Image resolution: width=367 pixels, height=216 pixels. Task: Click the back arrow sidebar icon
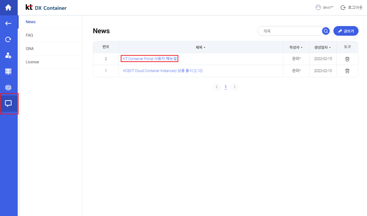coord(8,23)
